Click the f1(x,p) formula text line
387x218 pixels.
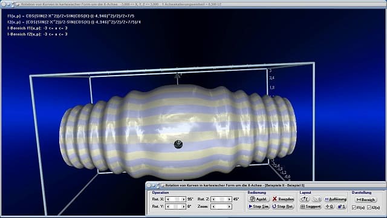click(71, 16)
